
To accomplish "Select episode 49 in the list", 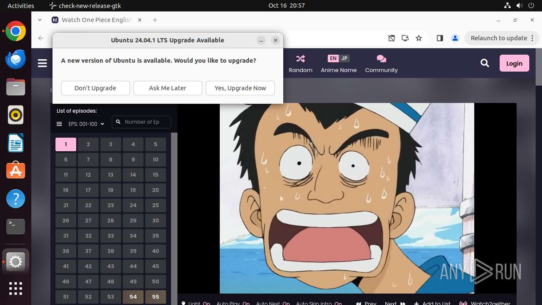I will point(133,282).
